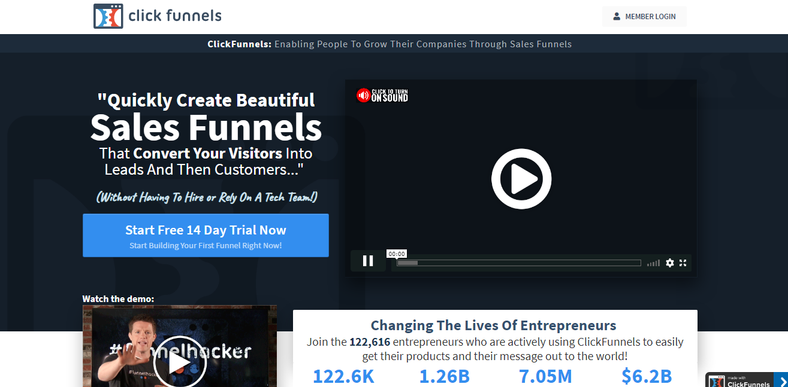The width and height of the screenshot is (788, 387).
Task: Click the 00:00 video timestamp
Action: [x=397, y=254]
